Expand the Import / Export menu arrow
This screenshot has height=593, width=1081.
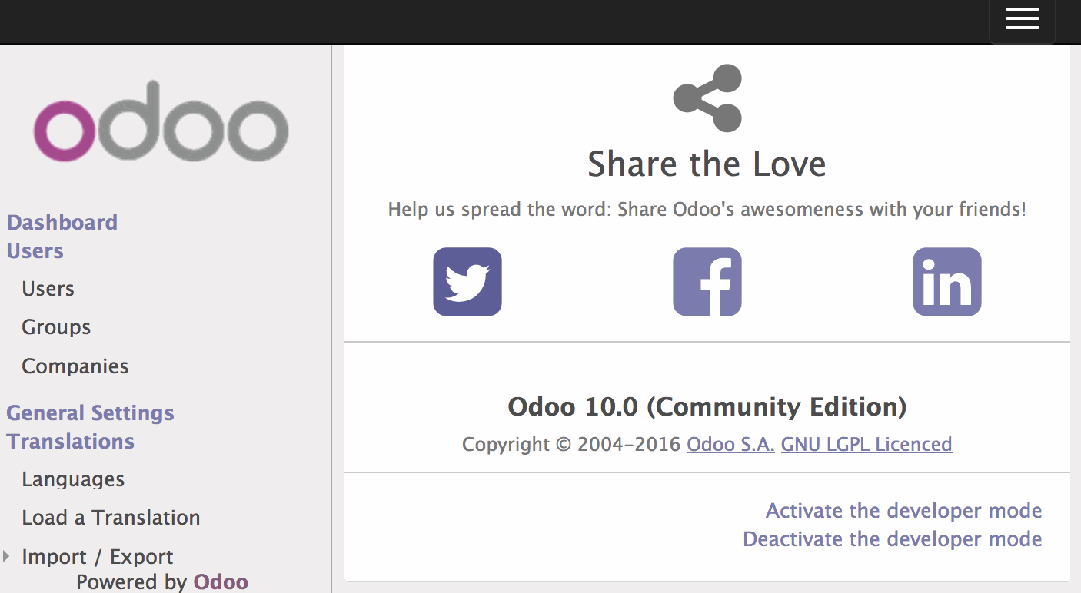point(7,556)
